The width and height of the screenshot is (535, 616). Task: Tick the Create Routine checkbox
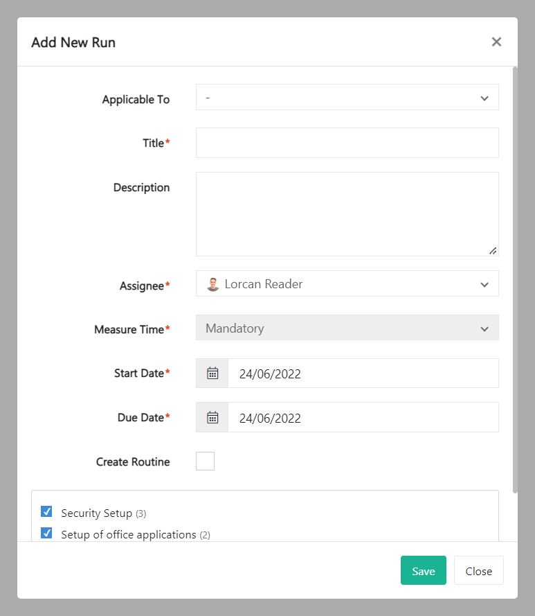[x=205, y=461]
